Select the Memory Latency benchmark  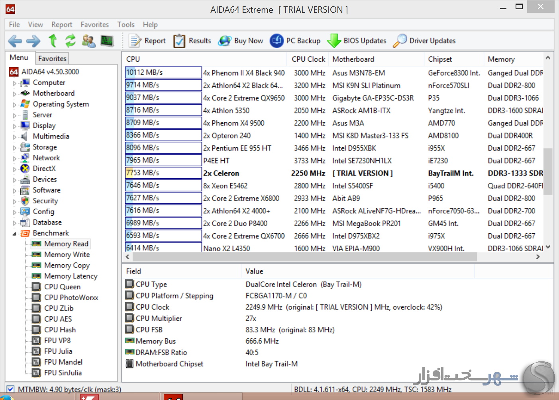[x=71, y=276]
